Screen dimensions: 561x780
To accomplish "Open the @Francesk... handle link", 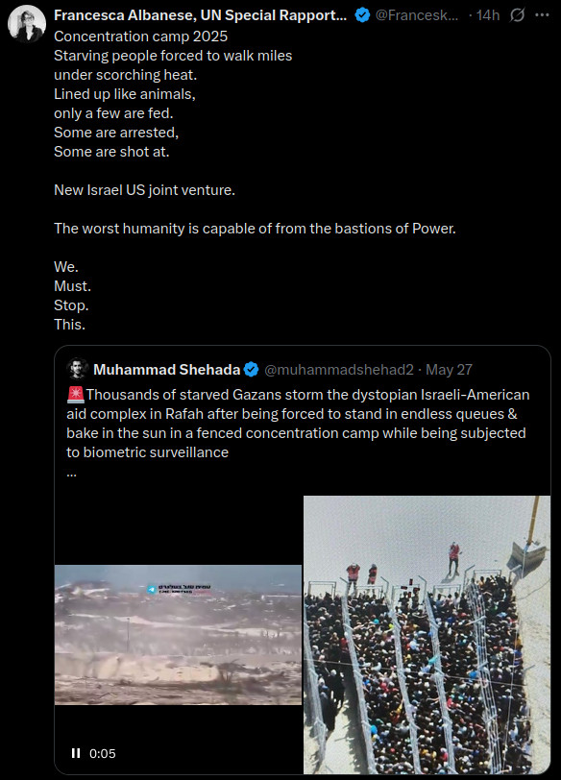I will pyautogui.click(x=417, y=15).
